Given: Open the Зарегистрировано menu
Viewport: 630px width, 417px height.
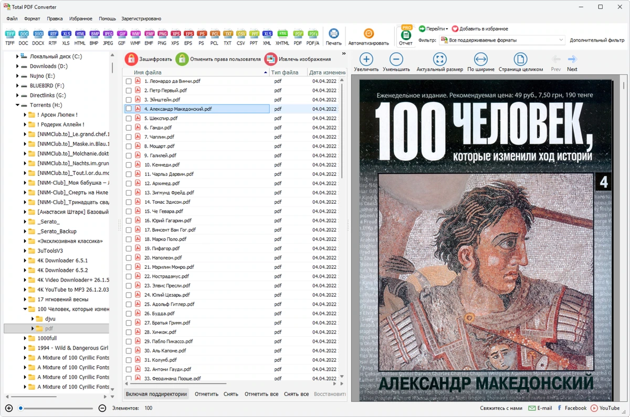Looking at the screenshot, I should (141, 19).
